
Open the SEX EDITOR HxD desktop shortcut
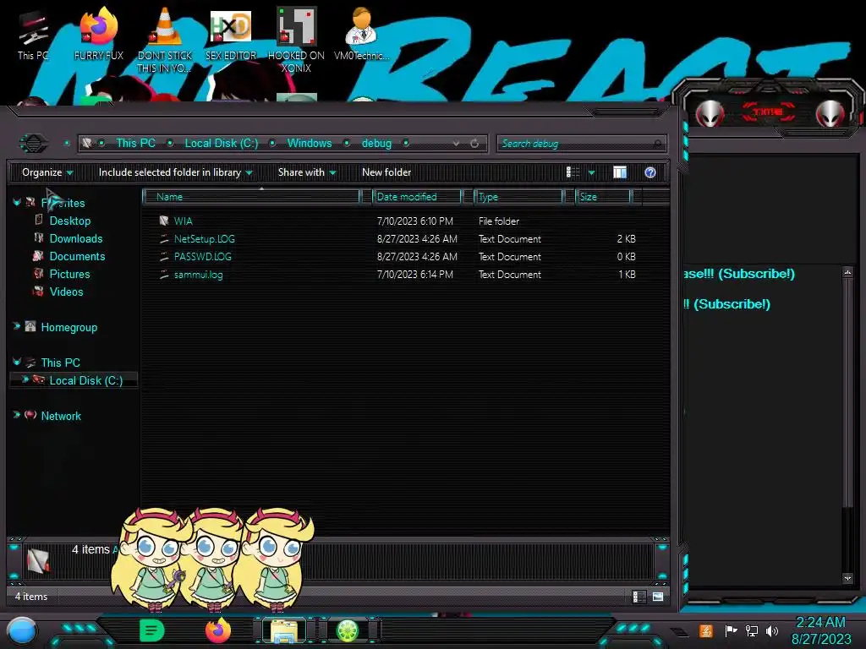(x=231, y=34)
